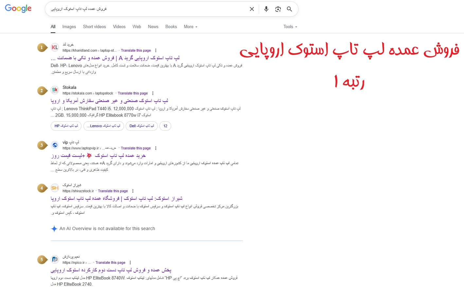Expand the More dropdown
Viewport: 464px width, 287px height.
[x=190, y=27]
